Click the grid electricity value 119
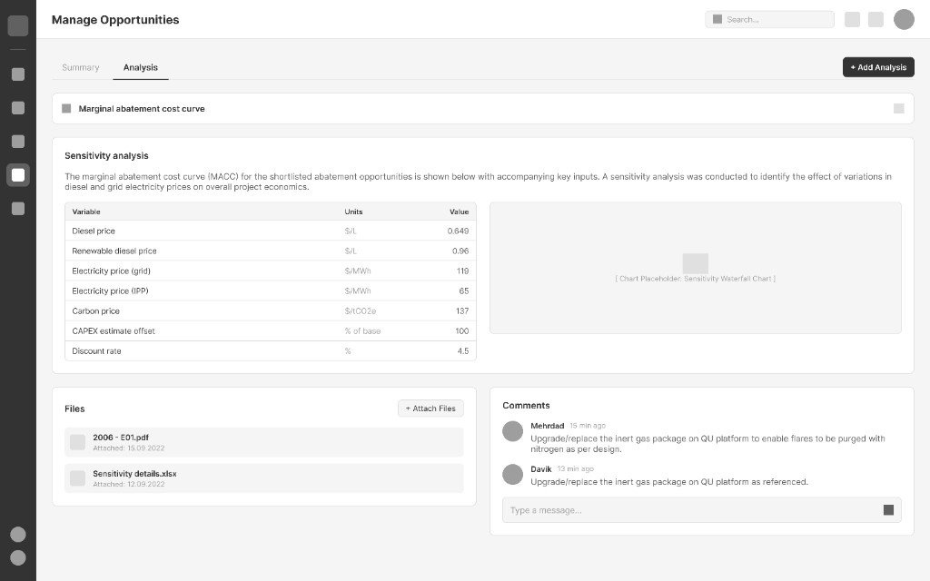 tap(462, 271)
